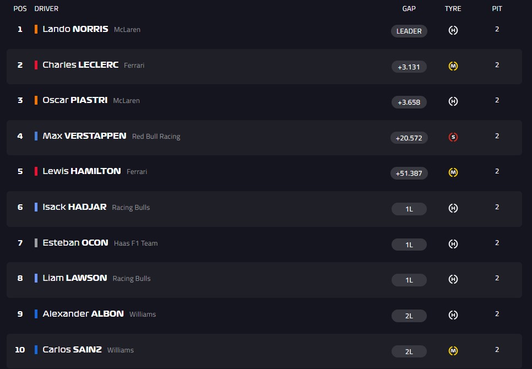Click Max Verstappen soft tyre icon

click(x=453, y=137)
